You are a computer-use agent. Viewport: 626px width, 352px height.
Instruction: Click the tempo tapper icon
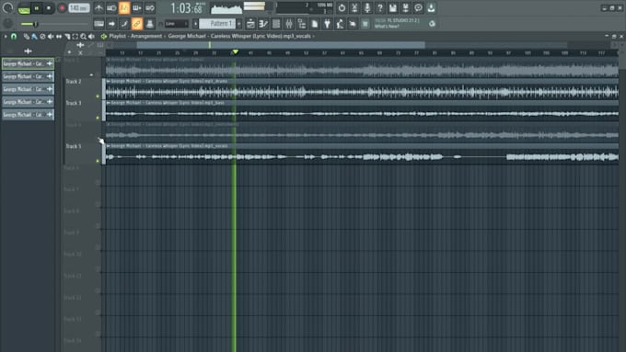[x=340, y=24]
